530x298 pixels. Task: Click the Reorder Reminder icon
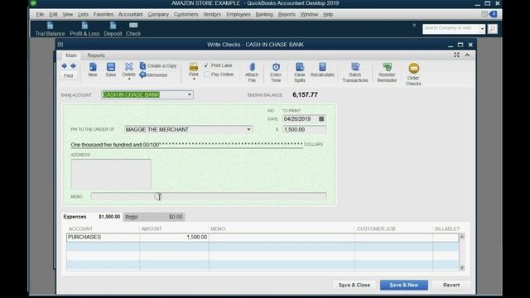tap(387, 67)
